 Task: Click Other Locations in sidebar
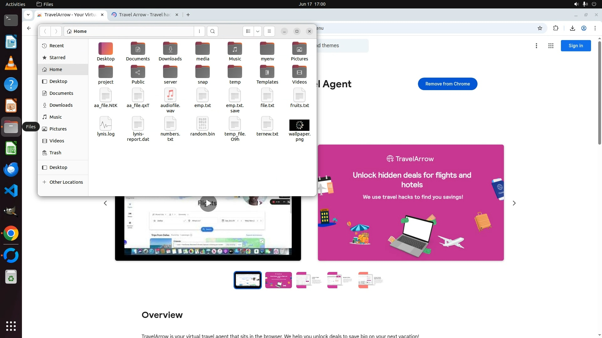coord(66,182)
